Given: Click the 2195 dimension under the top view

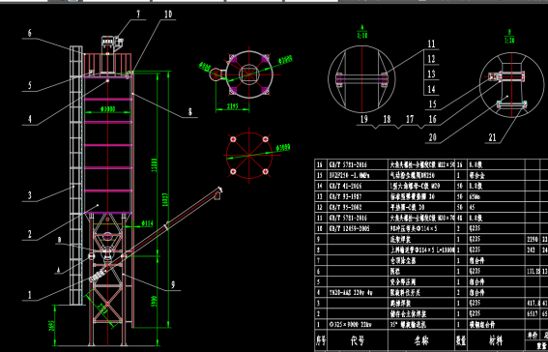Looking at the screenshot, I should point(233,106).
